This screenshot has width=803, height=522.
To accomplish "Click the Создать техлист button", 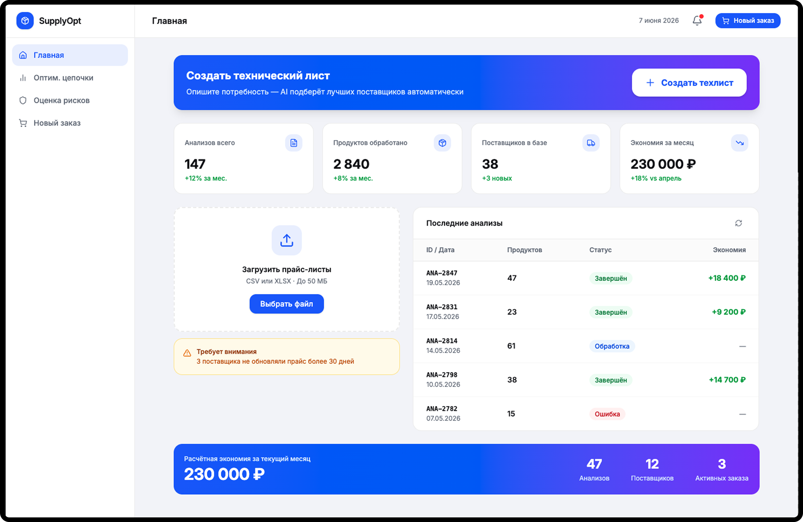I will coord(689,83).
